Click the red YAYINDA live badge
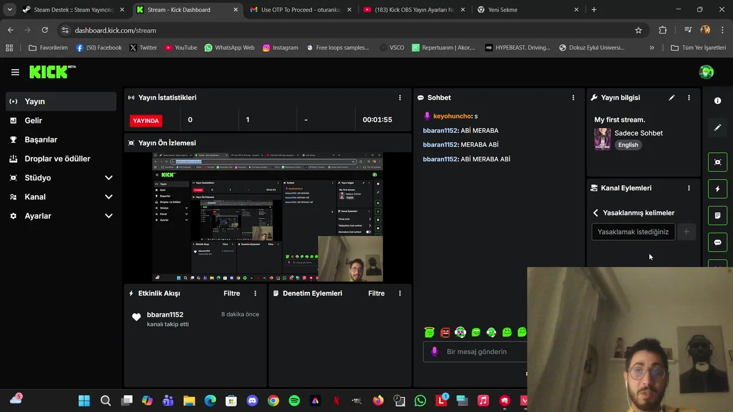 [146, 120]
